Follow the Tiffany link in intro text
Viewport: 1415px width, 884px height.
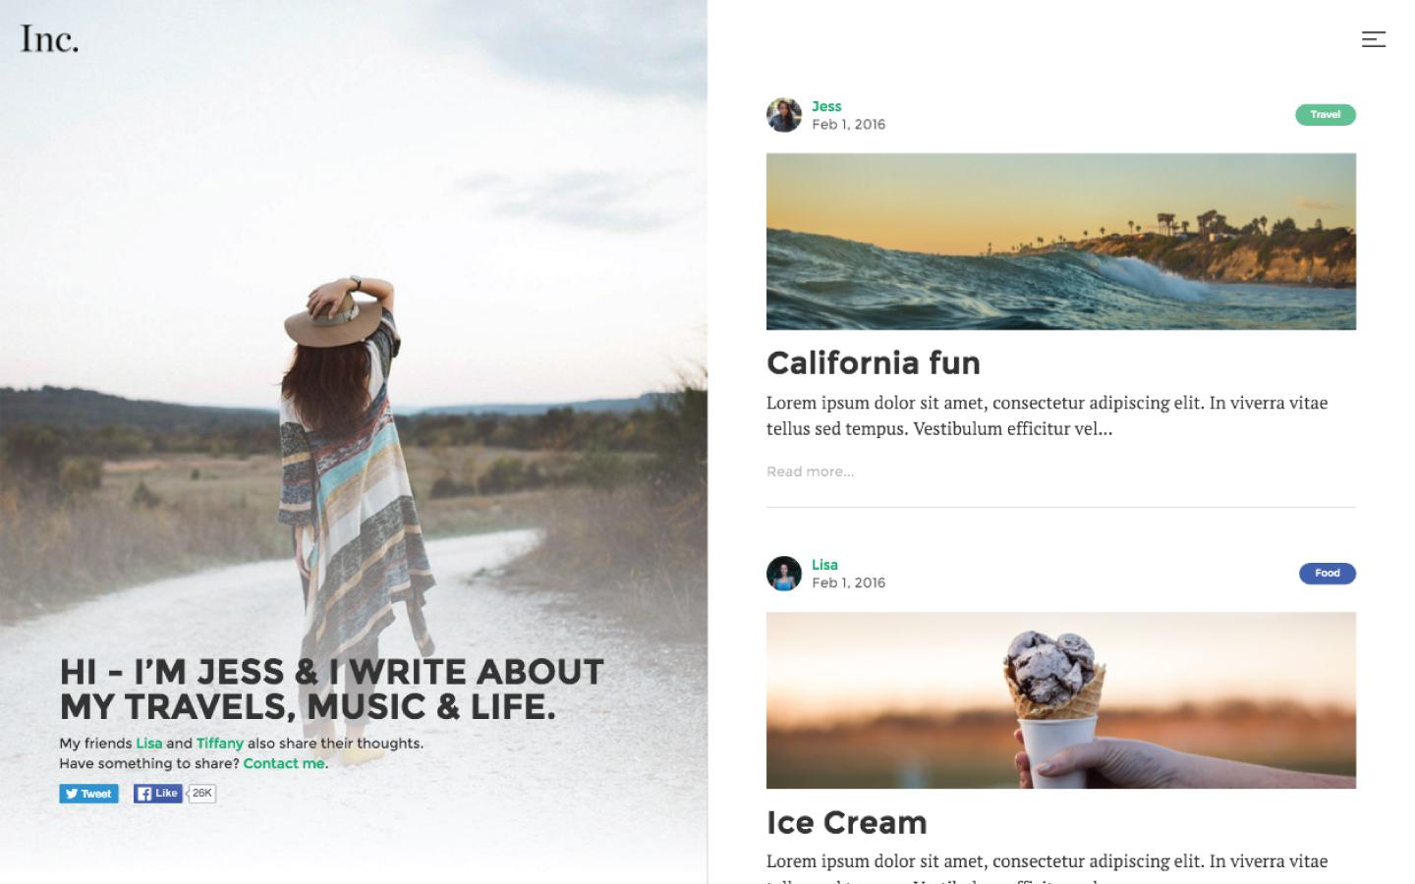219,744
